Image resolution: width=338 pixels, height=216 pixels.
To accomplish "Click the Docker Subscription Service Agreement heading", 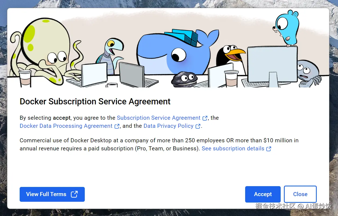I will pyautogui.click(x=95, y=101).
